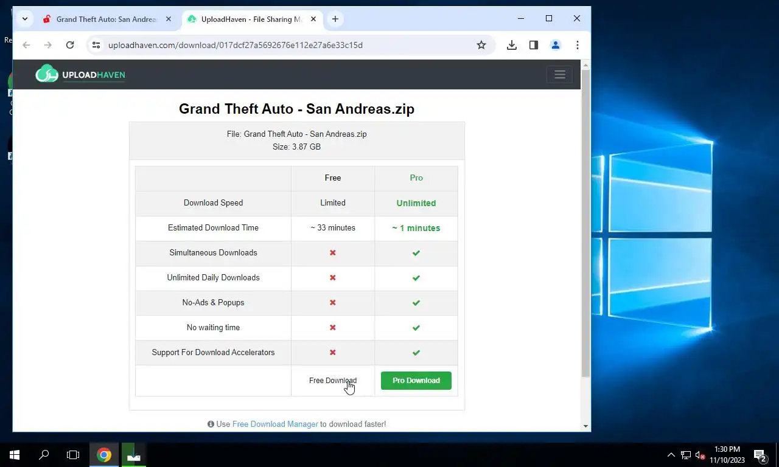Open the hamburger navigation menu
The image size is (779, 467).
[559, 74]
